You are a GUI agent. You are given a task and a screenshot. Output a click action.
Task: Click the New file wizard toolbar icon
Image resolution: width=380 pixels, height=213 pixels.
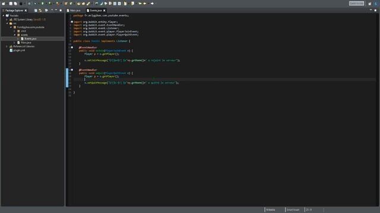pos(4,4)
